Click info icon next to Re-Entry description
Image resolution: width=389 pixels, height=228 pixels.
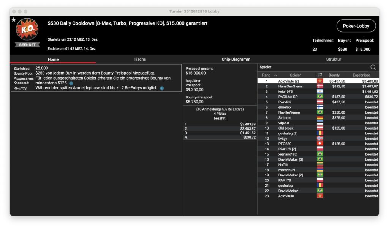[x=162, y=88]
